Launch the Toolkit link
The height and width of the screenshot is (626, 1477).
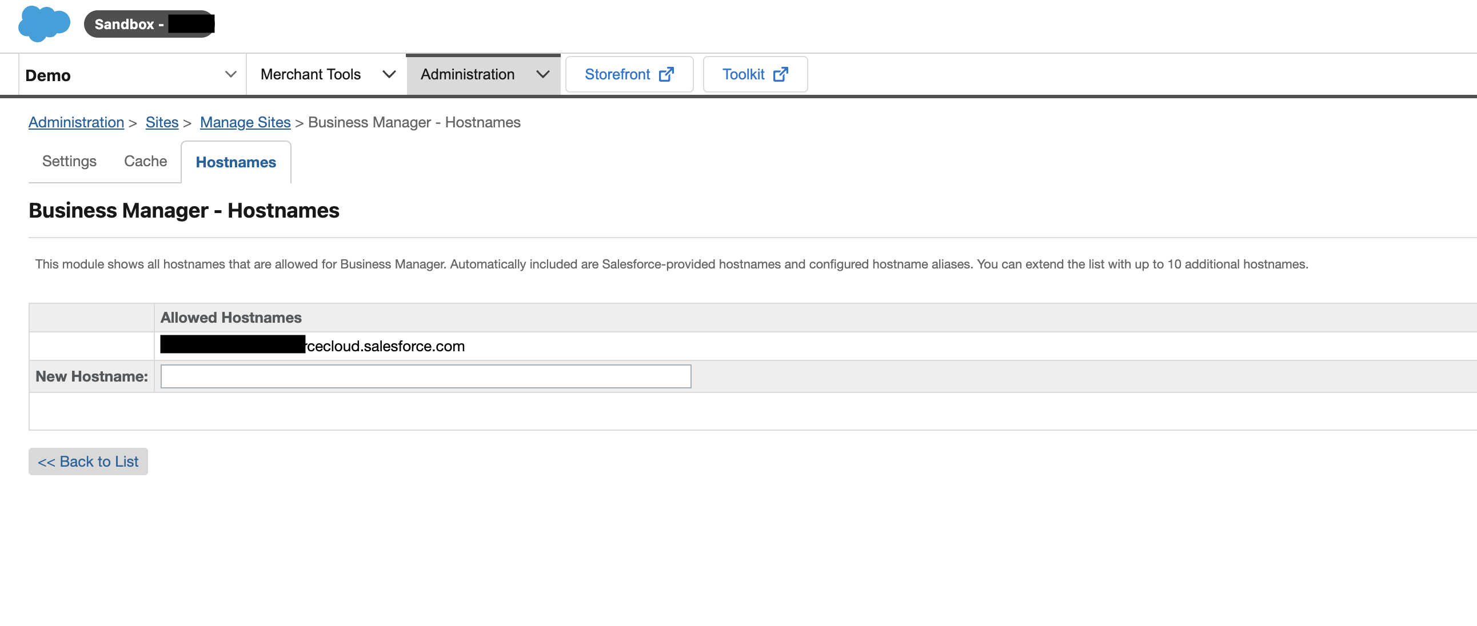[755, 74]
